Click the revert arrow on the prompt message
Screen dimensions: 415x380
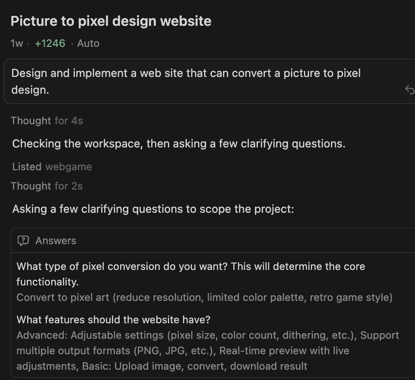409,89
